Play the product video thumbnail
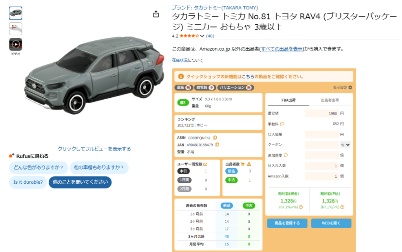This screenshot has height=252, width=402. 16,44
